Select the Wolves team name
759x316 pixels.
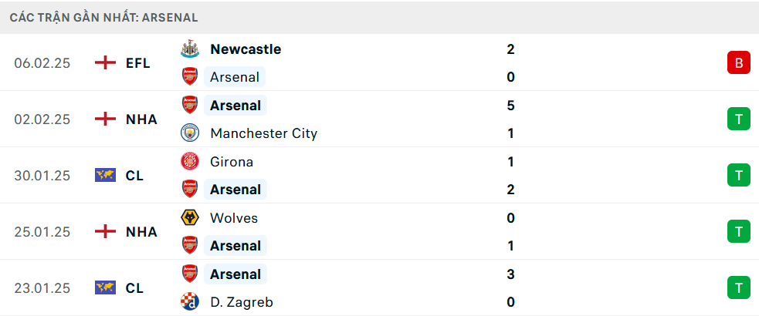pos(234,218)
